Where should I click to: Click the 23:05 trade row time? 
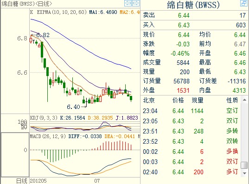coord(150,121)
